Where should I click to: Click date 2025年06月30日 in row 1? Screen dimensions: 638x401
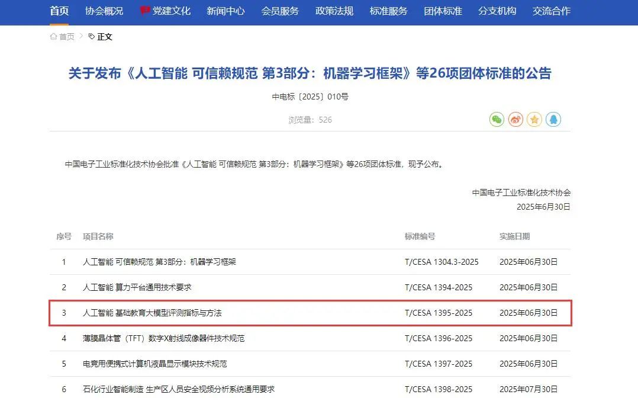click(x=529, y=262)
